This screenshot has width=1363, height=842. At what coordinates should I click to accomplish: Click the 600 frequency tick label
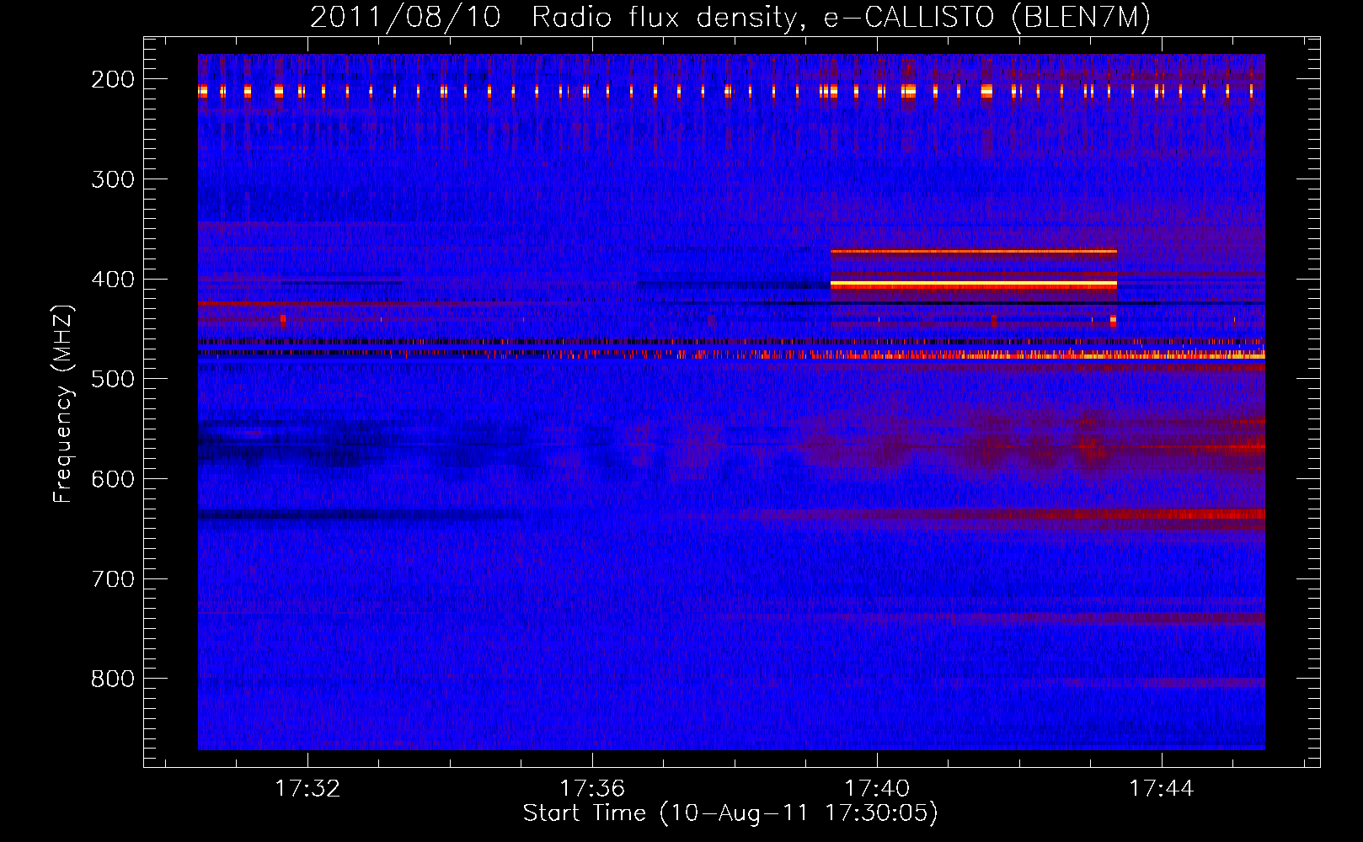(x=113, y=479)
